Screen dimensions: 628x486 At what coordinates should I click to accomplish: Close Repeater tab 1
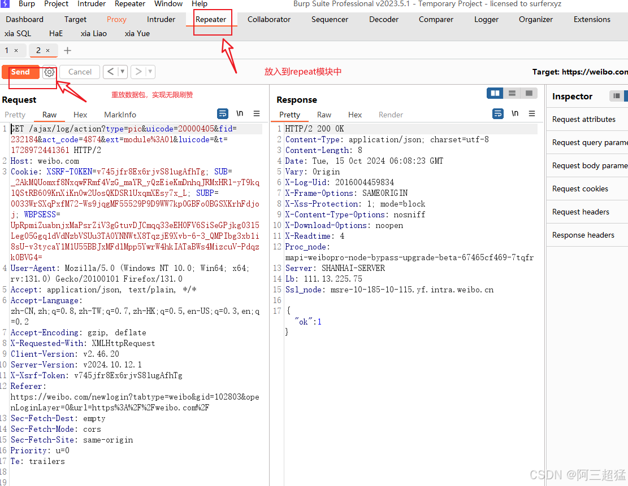coord(16,50)
